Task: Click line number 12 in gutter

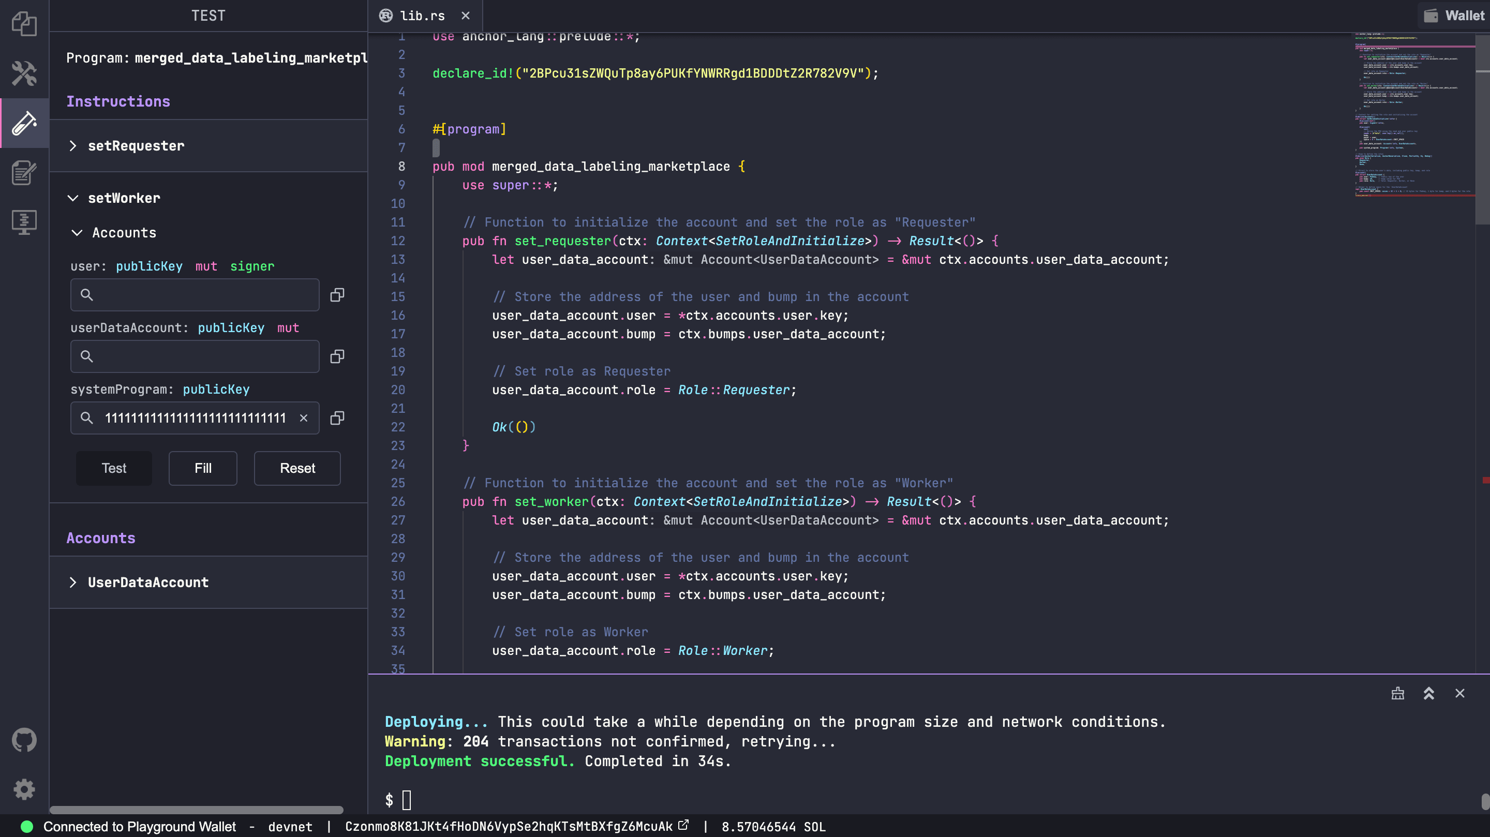Action: pyautogui.click(x=398, y=241)
